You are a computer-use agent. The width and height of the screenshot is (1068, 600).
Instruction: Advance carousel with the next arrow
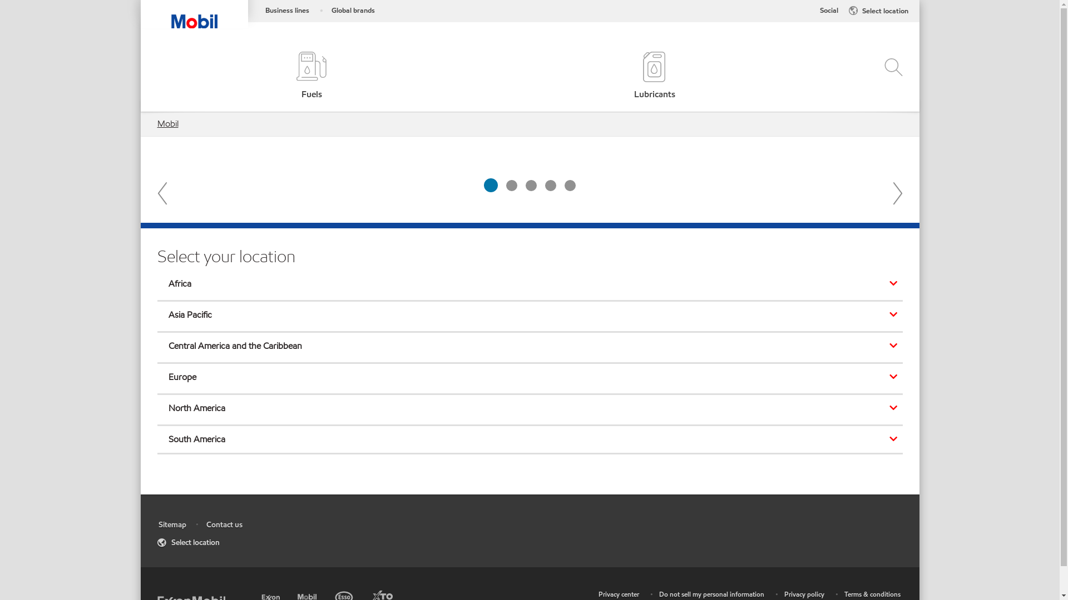tap(897, 193)
